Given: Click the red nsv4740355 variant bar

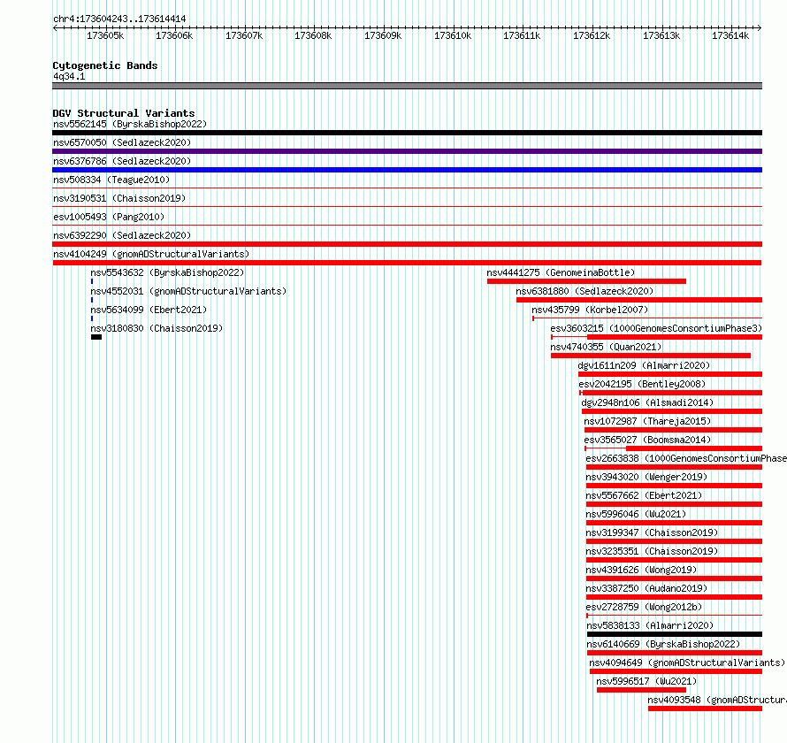Looking at the screenshot, I should (x=651, y=356).
